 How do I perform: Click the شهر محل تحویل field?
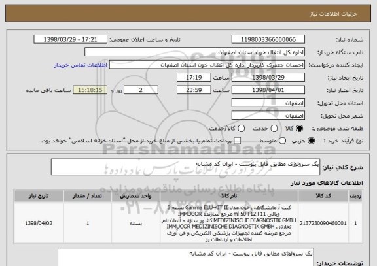268,116
